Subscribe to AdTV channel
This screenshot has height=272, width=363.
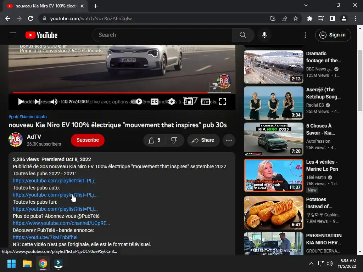point(88,140)
